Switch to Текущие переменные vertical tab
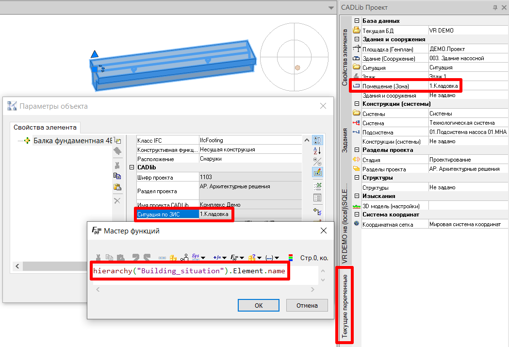This screenshot has width=509, height=347. pyautogui.click(x=345, y=306)
